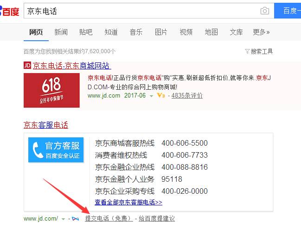Image resolution: width=301 pixels, height=228 pixels.
Task: Open the 搜索工具 search tools
Action: 262,51
